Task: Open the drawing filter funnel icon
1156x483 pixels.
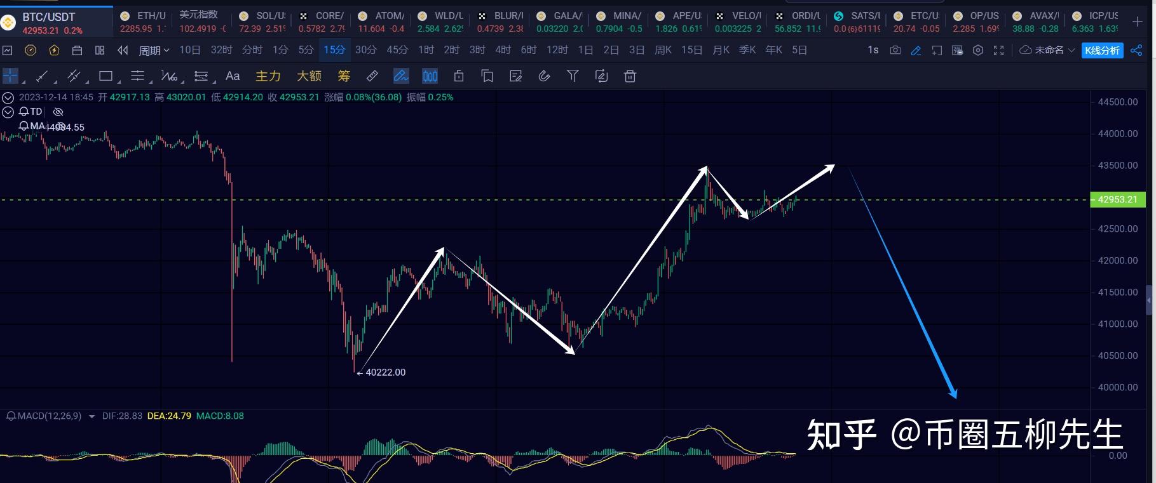Action: click(573, 76)
